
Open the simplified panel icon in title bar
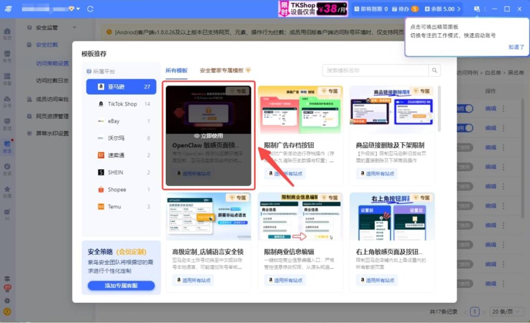click(x=477, y=9)
